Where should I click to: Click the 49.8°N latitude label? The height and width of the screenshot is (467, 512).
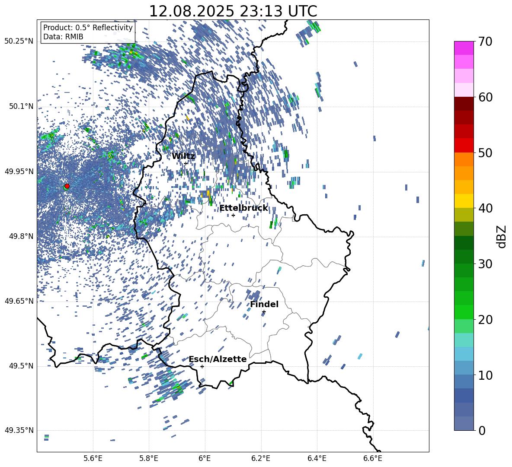pos(21,236)
